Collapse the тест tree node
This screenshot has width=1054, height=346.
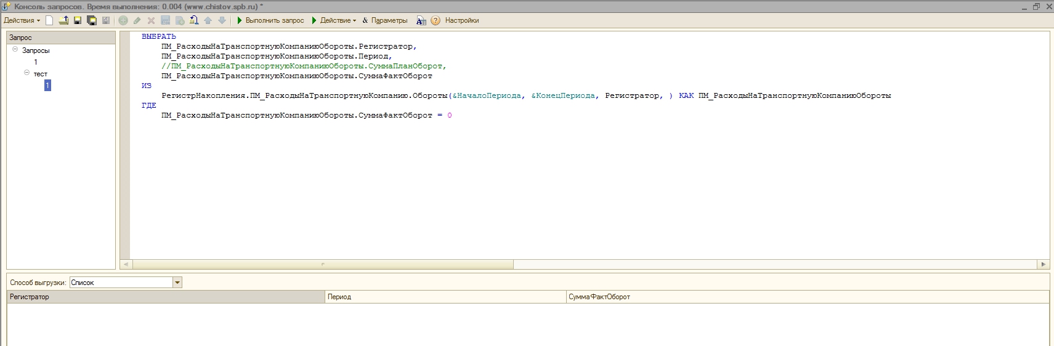tap(26, 73)
